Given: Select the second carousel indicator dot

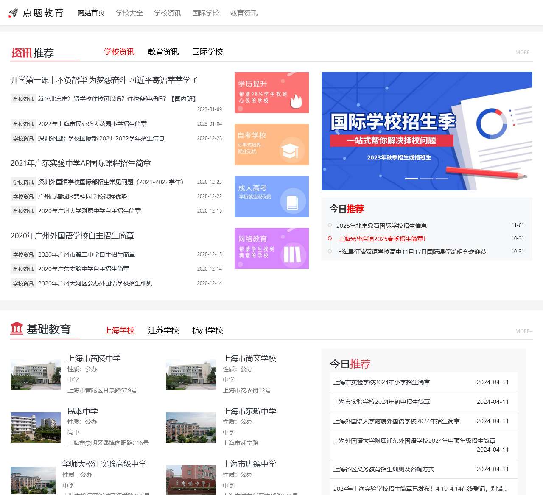Looking at the screenshot, I should (428, 179).
